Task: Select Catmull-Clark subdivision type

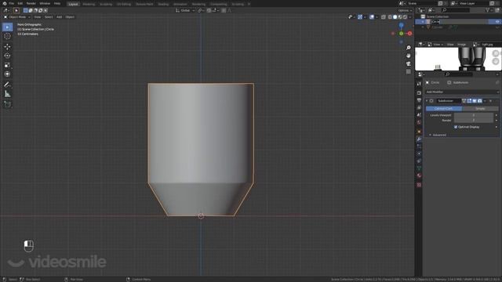Action: click(444, 109)
